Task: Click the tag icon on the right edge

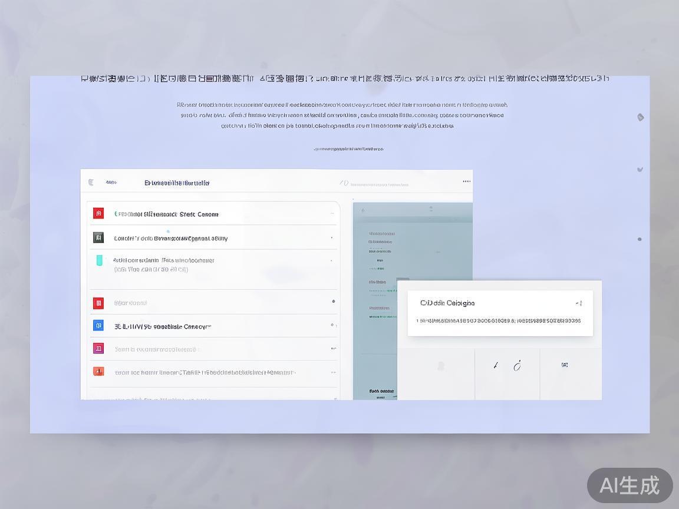Action: point(640,117)
